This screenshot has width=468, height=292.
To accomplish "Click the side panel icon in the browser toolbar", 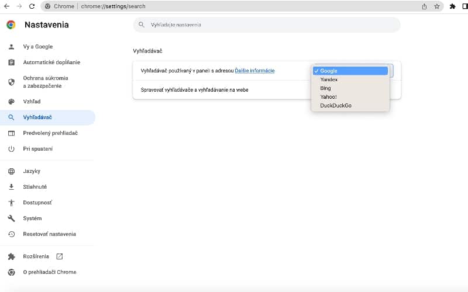I will pyautogui.click(x=464, y=6).
